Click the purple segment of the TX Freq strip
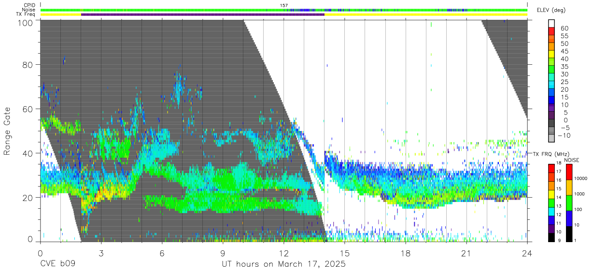The width and height of the screenshot is (593, 274). (203, 14)
